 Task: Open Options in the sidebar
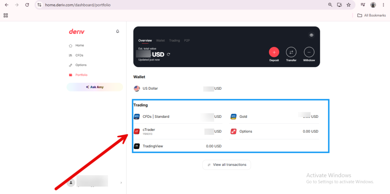[81, 65]
